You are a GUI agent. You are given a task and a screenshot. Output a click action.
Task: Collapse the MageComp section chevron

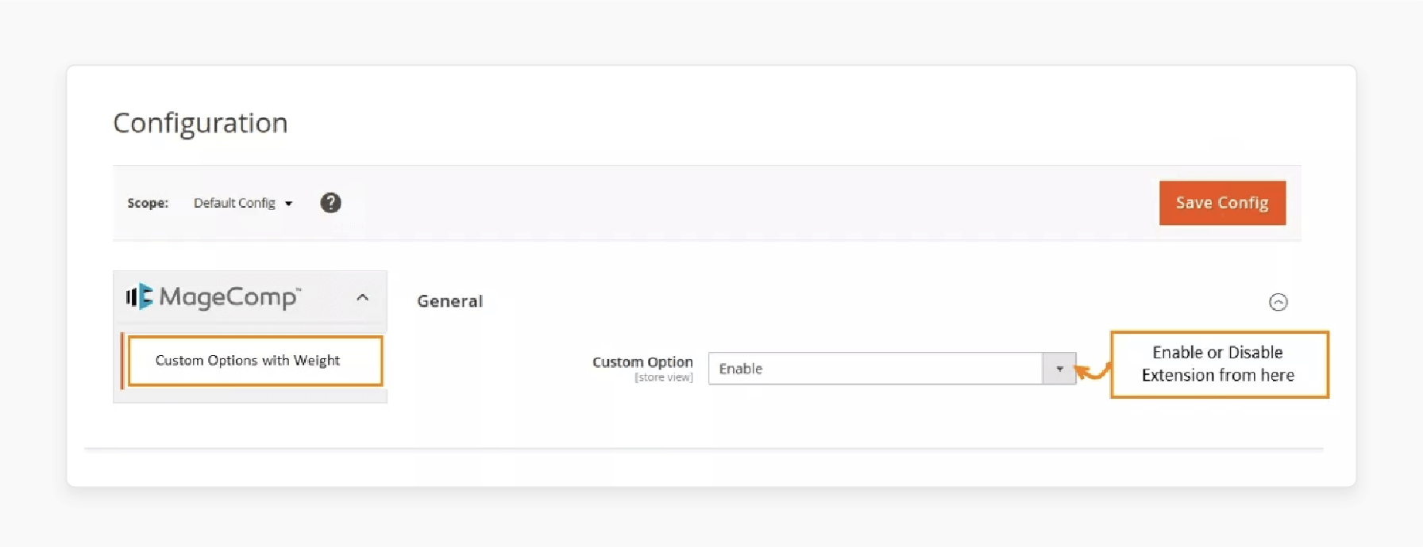point(362,297)
